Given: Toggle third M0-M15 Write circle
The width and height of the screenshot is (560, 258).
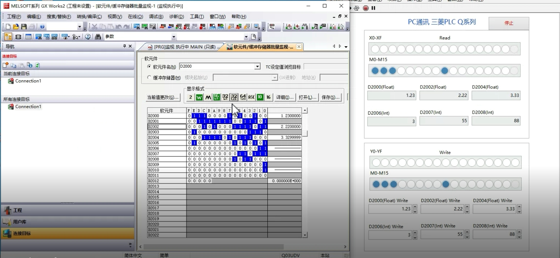Looking at the screenshot, I should (394, 184).
